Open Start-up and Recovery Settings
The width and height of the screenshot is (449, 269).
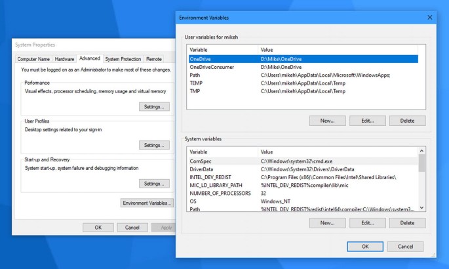click(154, 184)
